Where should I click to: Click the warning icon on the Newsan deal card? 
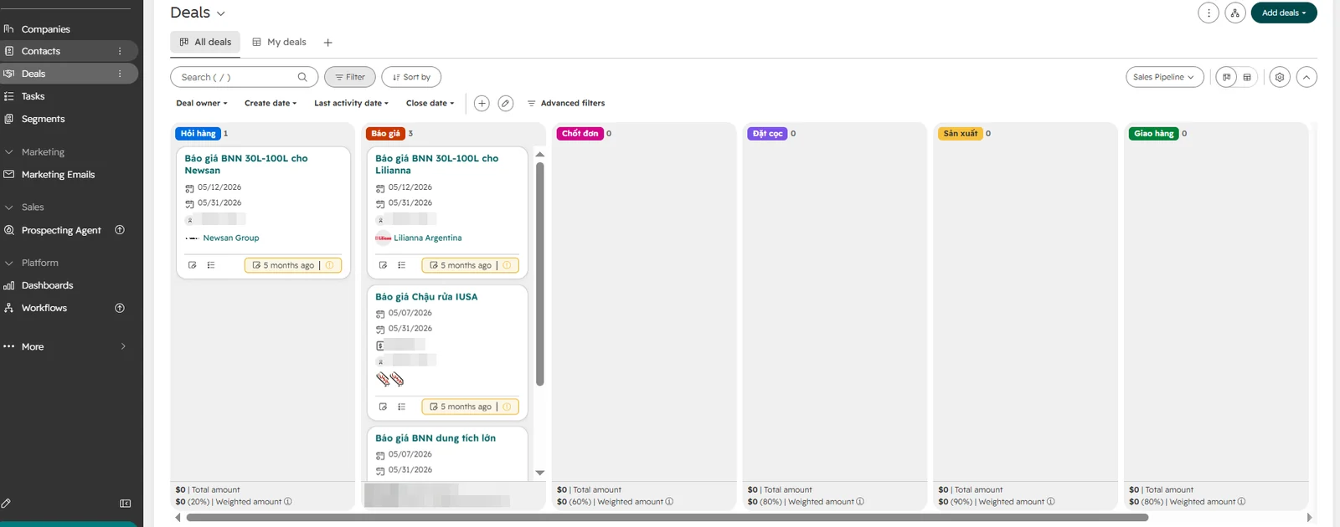(x=329, y=265)
